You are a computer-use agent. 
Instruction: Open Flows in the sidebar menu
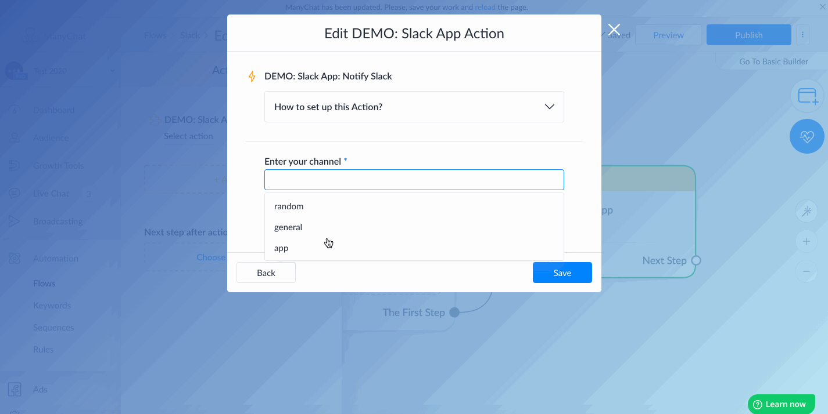coord(44,284)
